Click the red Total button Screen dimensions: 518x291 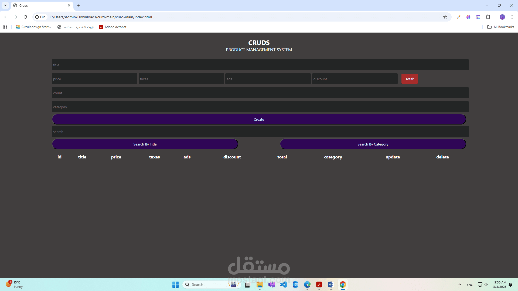[x=409, y=79]
